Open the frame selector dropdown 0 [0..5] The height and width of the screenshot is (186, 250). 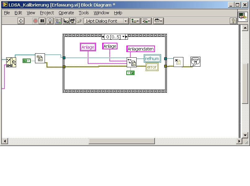(x=123, y=37)
